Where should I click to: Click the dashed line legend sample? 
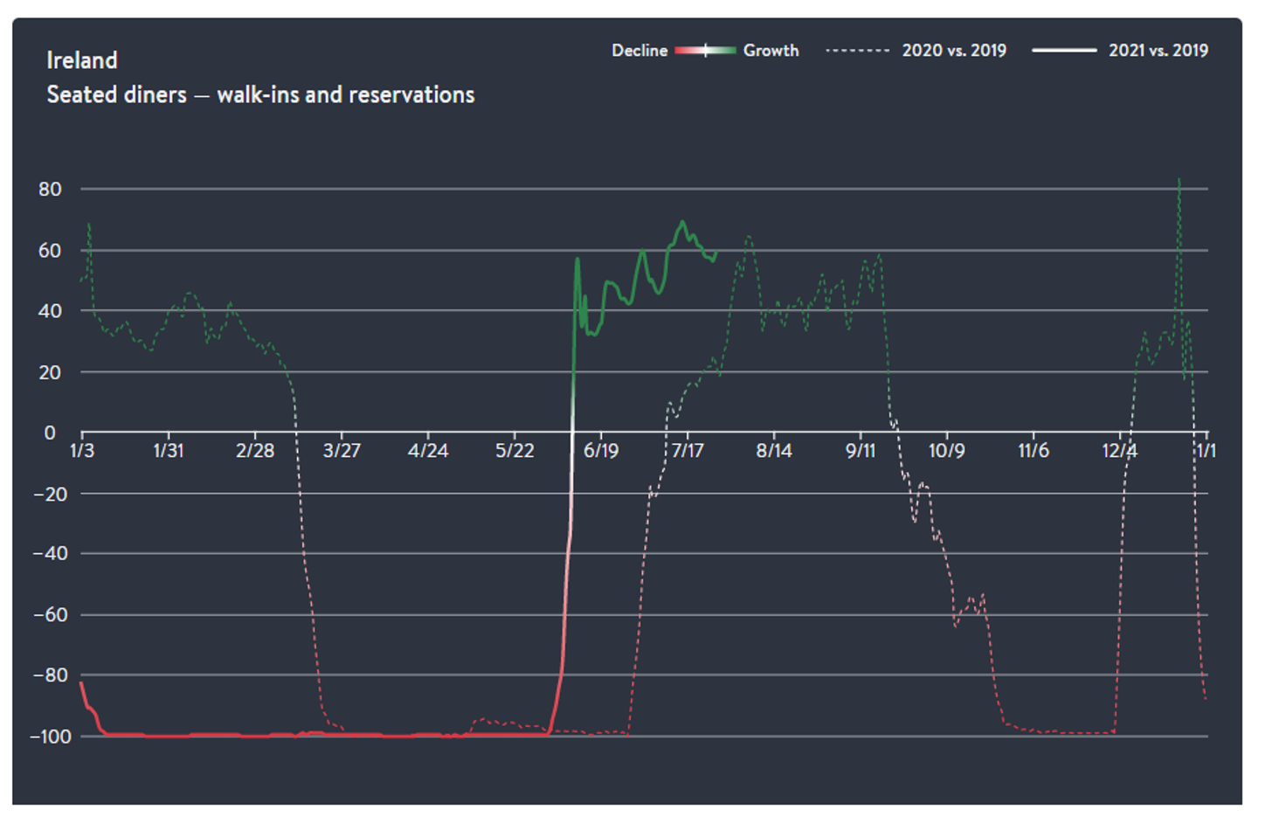click(x=857, y=51)
